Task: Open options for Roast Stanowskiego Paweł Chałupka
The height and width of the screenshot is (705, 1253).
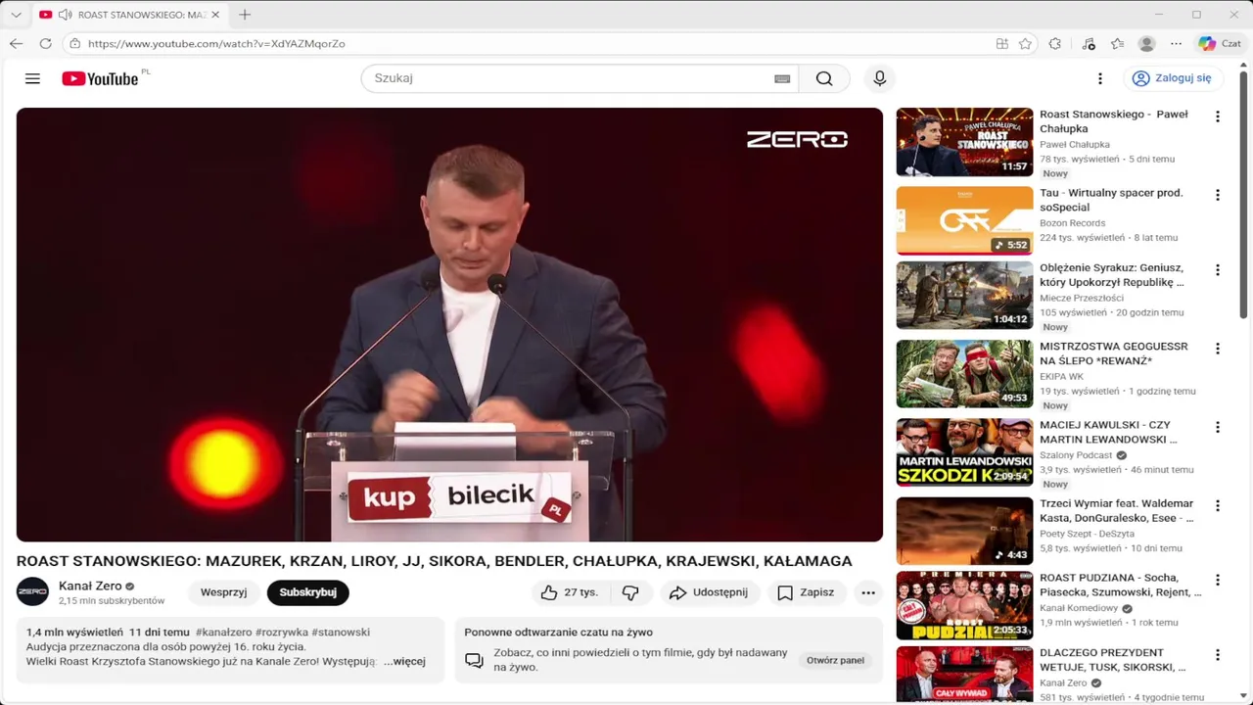Action: tap(1217, 117)
